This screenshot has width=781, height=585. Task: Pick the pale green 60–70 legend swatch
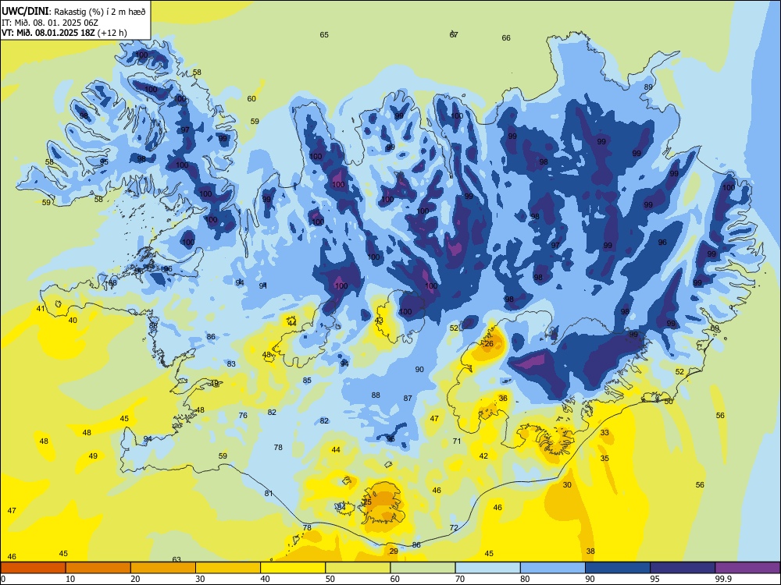423,568
